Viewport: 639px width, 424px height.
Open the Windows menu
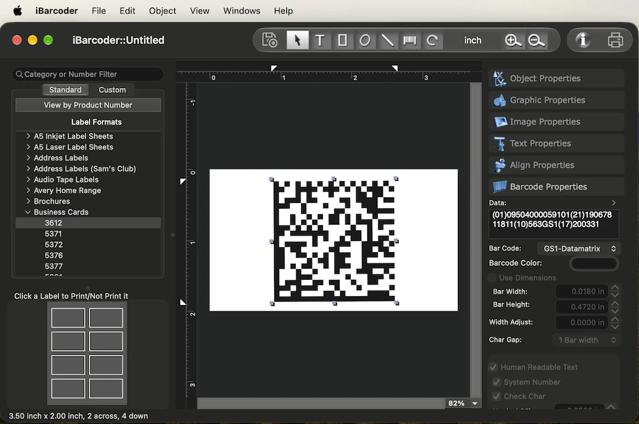tap(241, 11)
